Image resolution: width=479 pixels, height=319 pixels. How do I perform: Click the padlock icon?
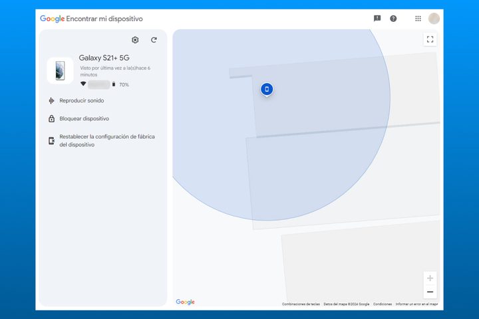click(x=52, y=118)
